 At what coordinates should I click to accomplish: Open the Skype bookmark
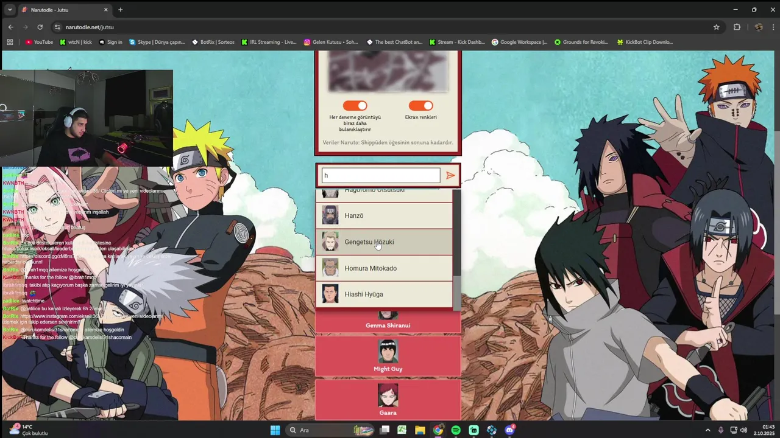coord(157,42)
